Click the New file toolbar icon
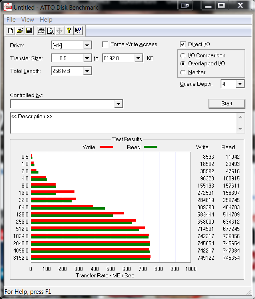Image resolution: width=255 pixels, height=299 pixels. 11,30
